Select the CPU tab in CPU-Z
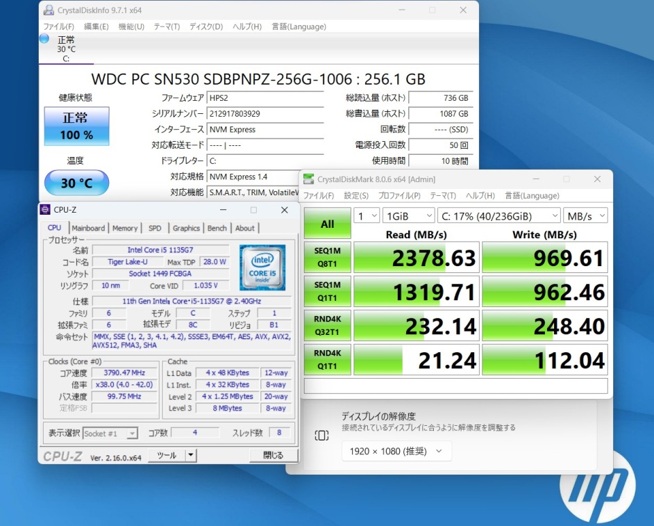The image size is (654, 526). 55,227
